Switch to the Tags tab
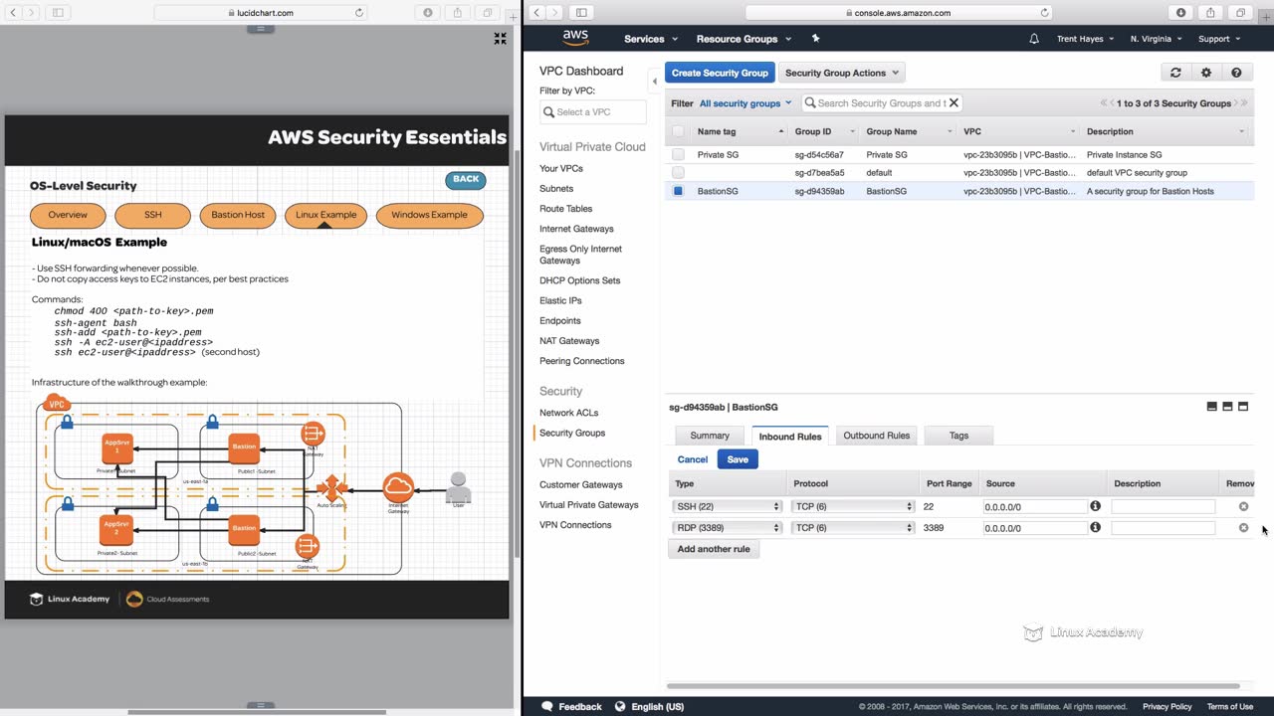 [958, 436]
